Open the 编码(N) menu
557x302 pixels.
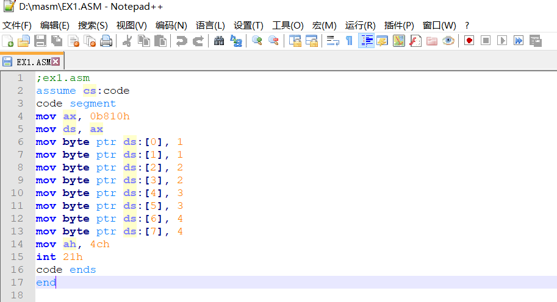(x=171, y=26)
